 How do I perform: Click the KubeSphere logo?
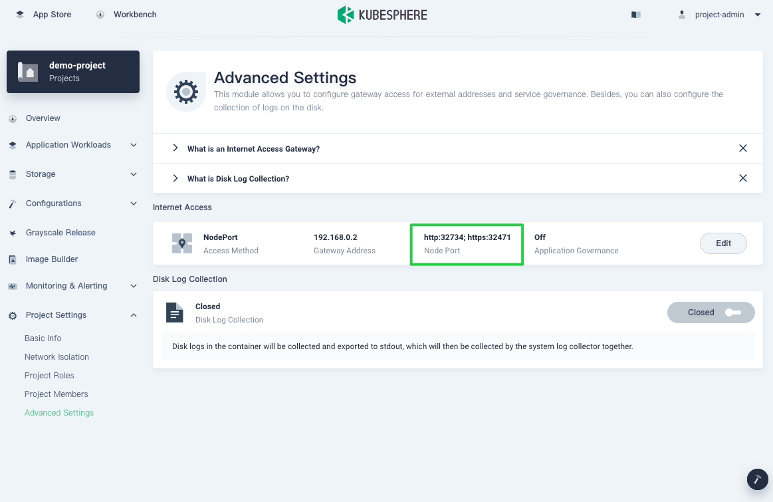click(x=382, y=15)
